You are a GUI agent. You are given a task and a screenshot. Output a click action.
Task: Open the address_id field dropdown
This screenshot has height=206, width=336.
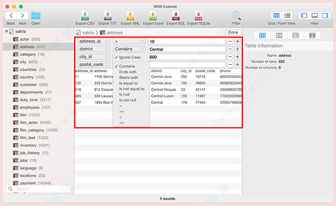(x=94, y=41)
